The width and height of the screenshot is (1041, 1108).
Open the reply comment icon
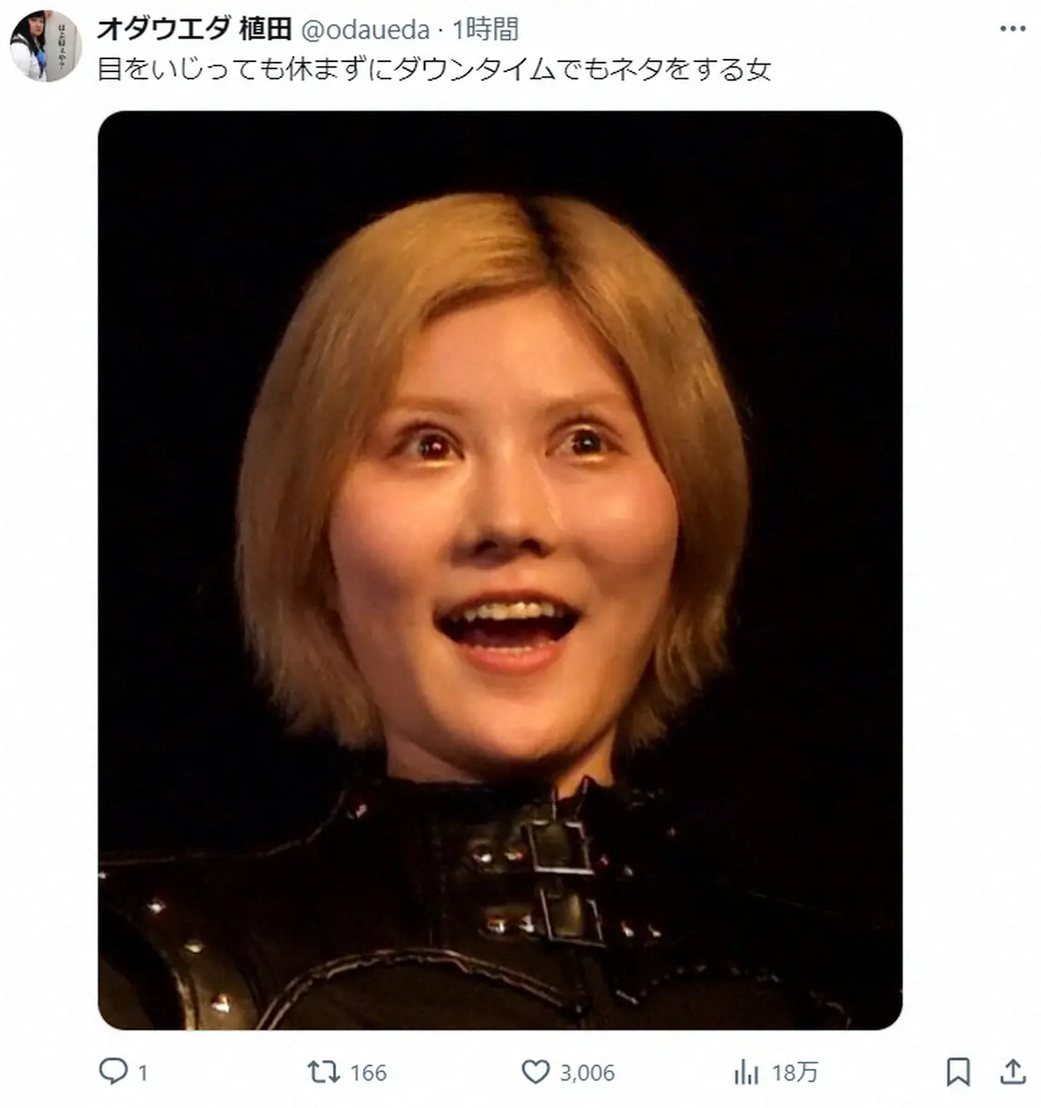[x=113, y=1071]
